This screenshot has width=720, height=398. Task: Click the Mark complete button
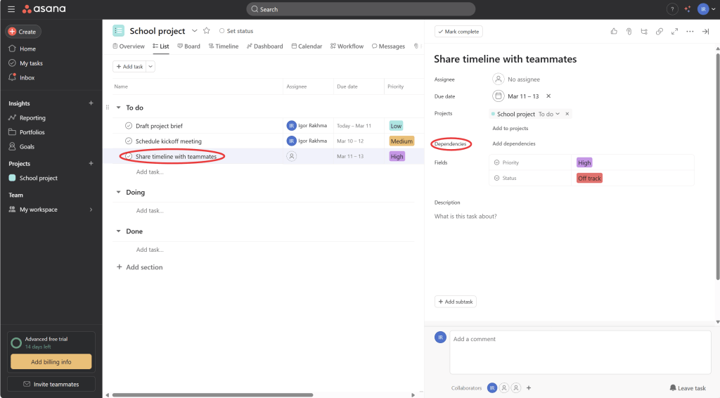pyautogui.click(x=458, y=32)
